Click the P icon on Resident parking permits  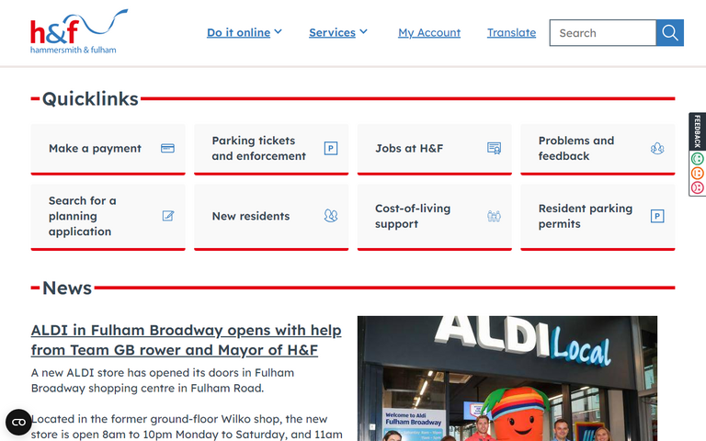[657, 216]
